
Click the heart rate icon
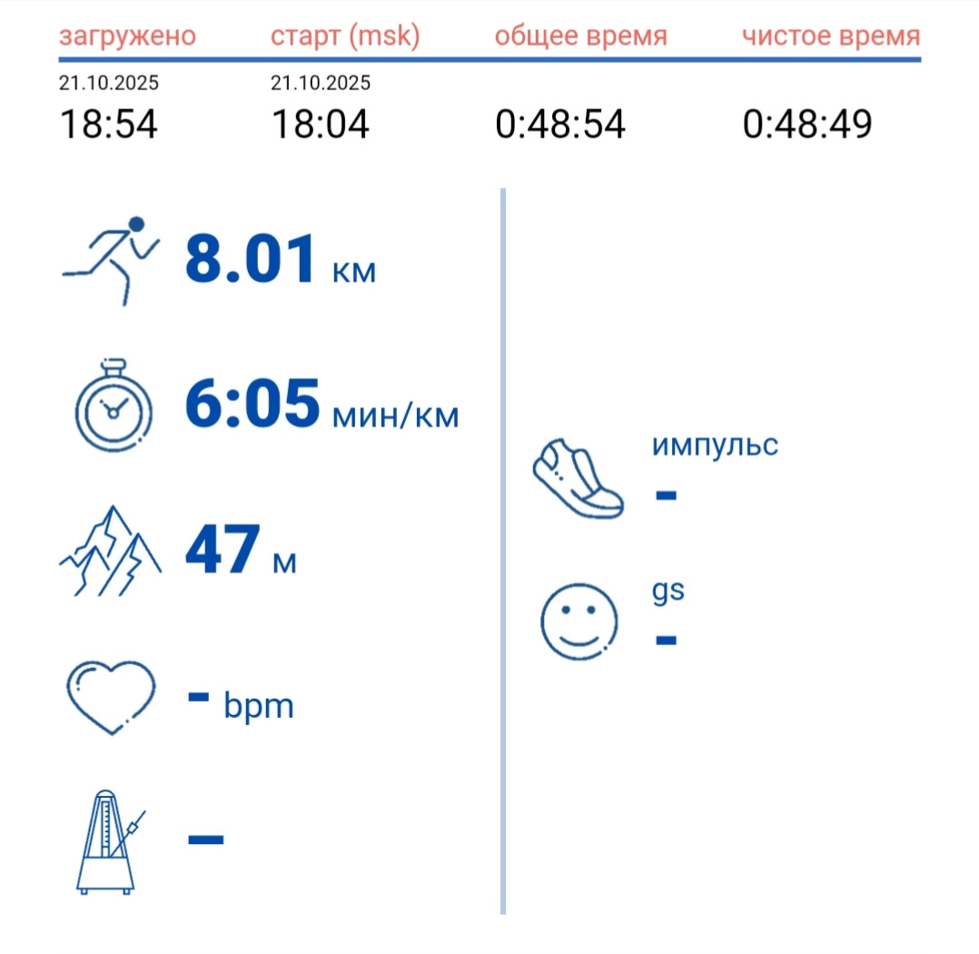111,697
